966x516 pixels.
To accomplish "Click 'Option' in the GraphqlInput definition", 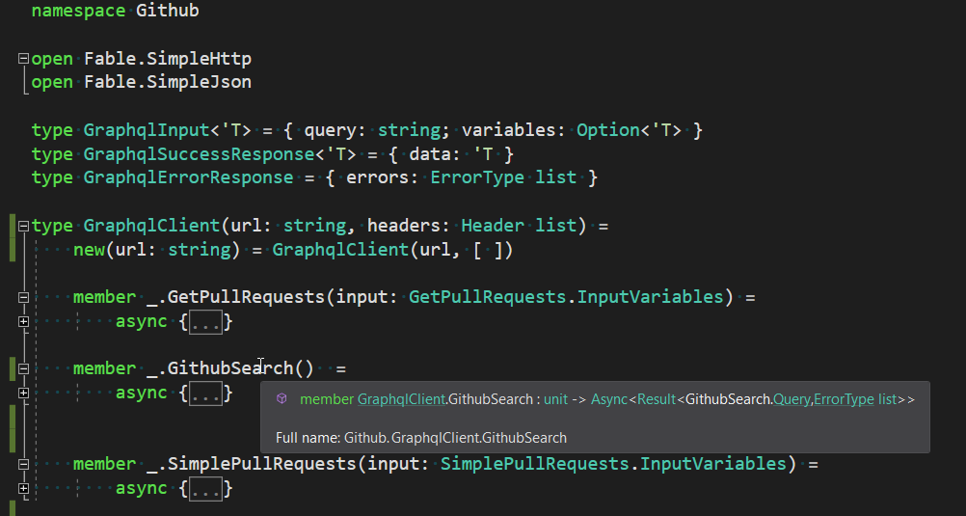I will click(x=608, y=130).
